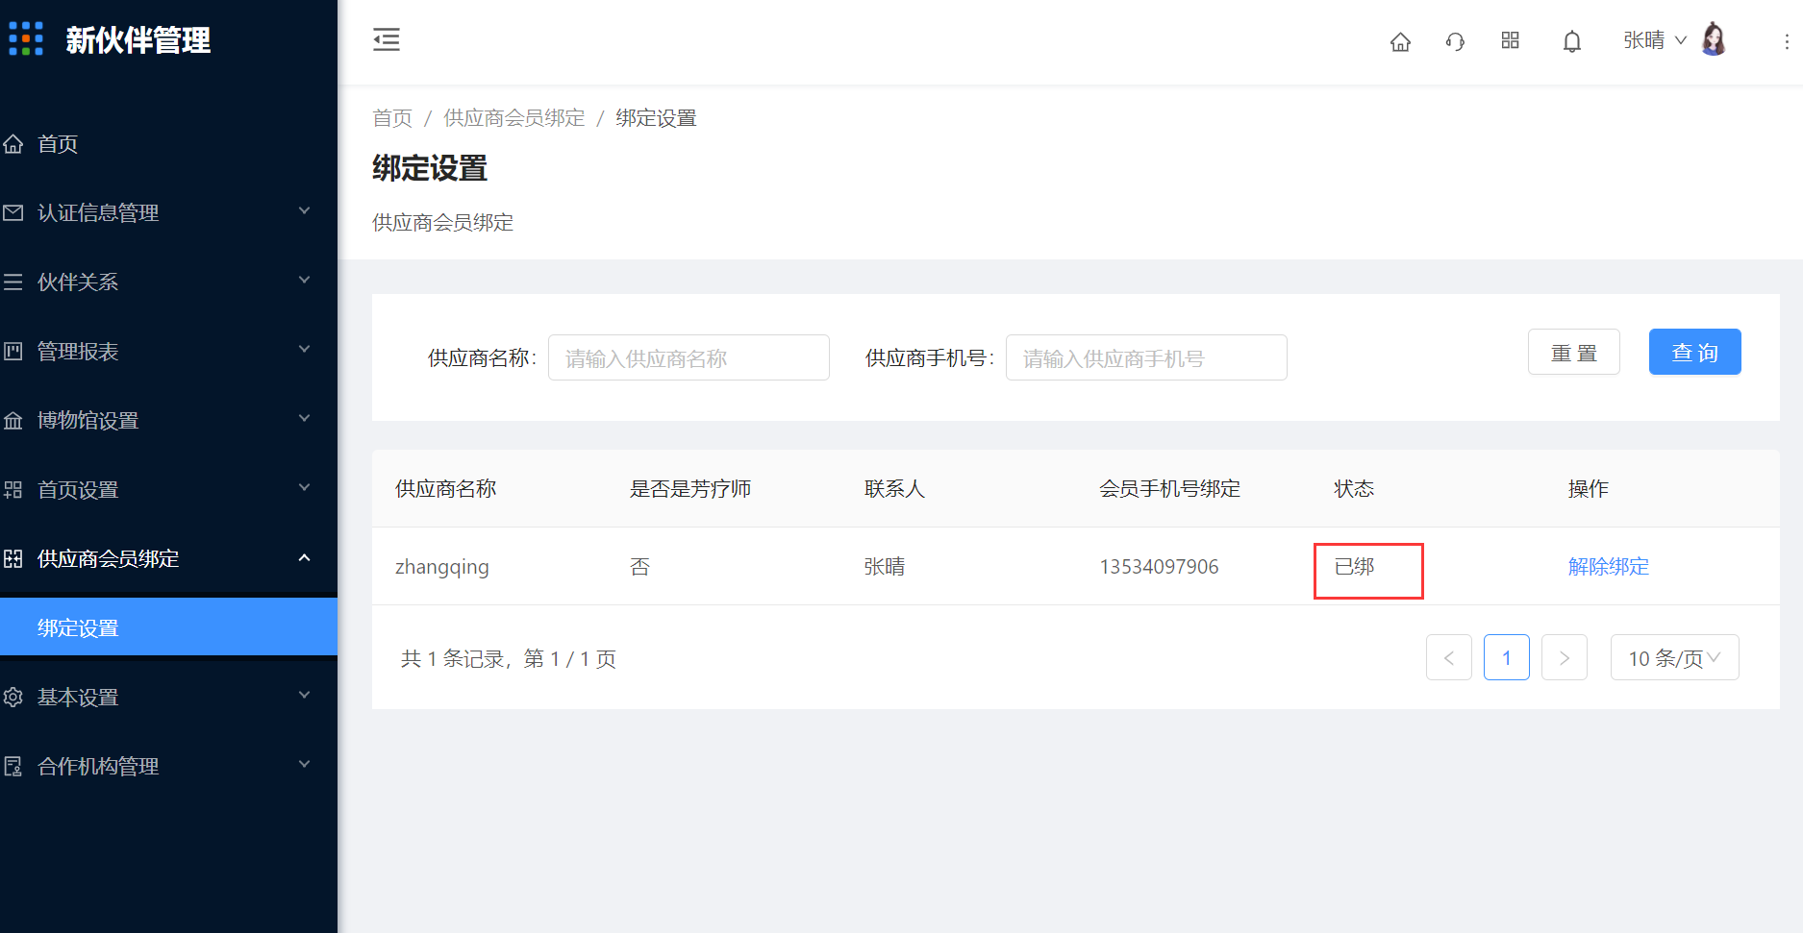Screen dimensions: 1803x933
Task: Open the 张晴 user dropdown
Action: coord(1655,40)
